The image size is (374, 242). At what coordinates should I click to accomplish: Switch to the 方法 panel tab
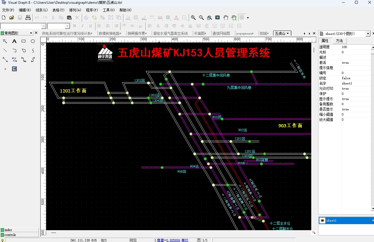[x=339, y=41]
